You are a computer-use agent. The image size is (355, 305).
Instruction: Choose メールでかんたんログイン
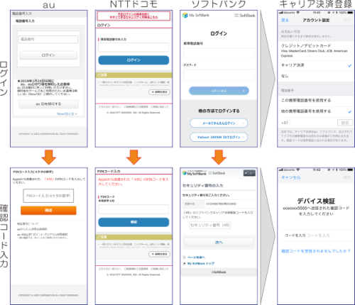[219, 123]
